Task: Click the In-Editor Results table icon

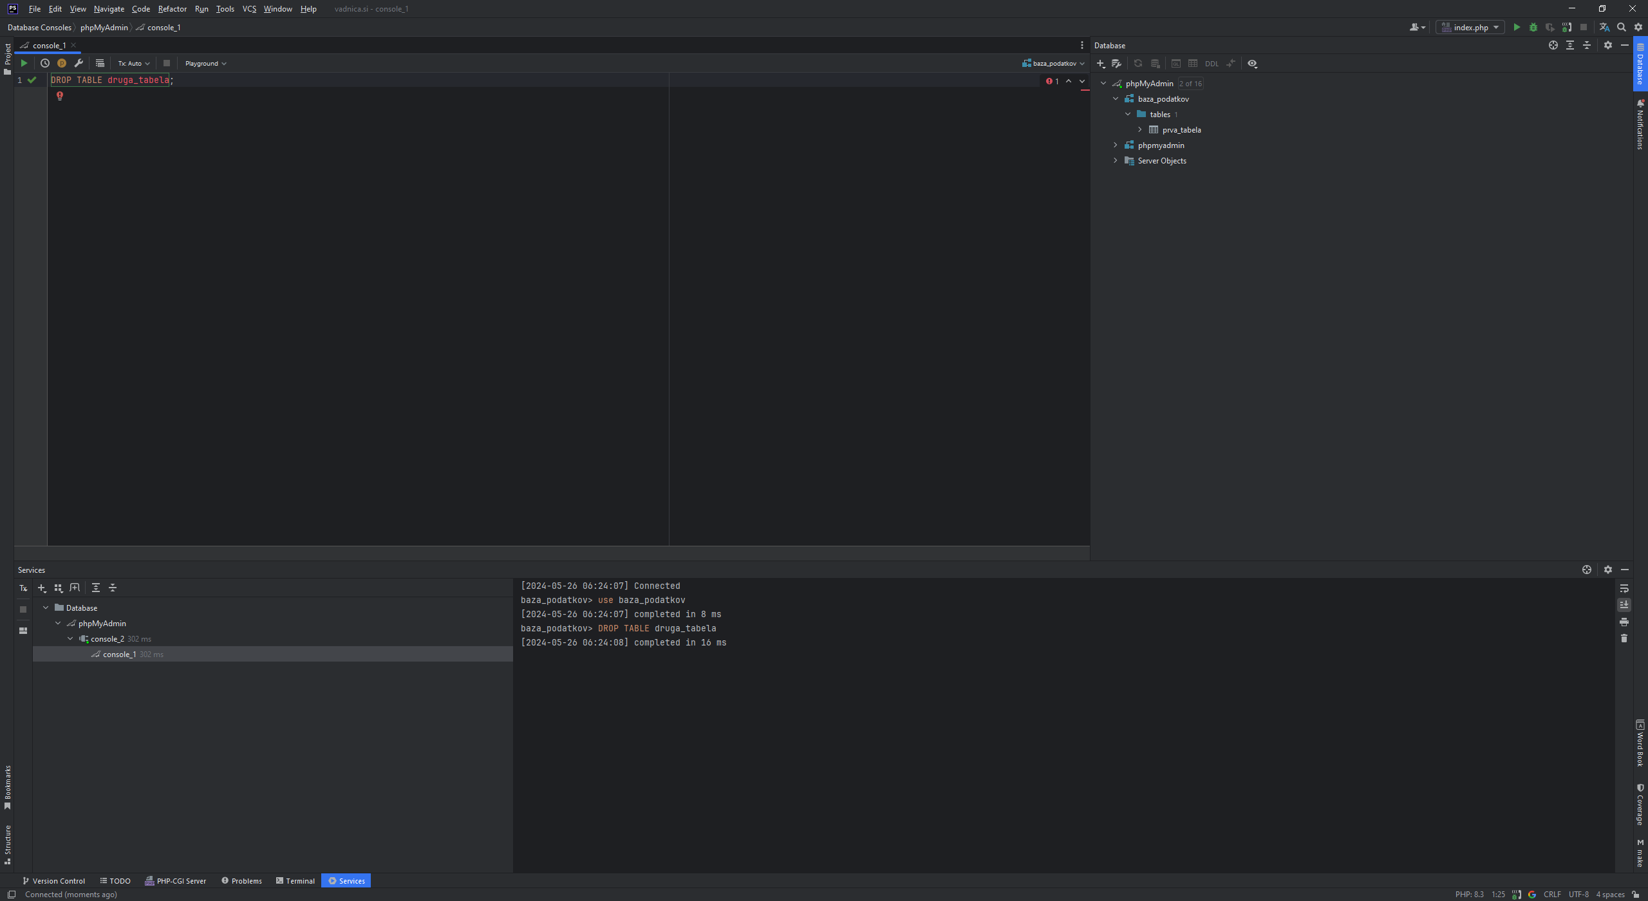Action: [x=100, y=63]
